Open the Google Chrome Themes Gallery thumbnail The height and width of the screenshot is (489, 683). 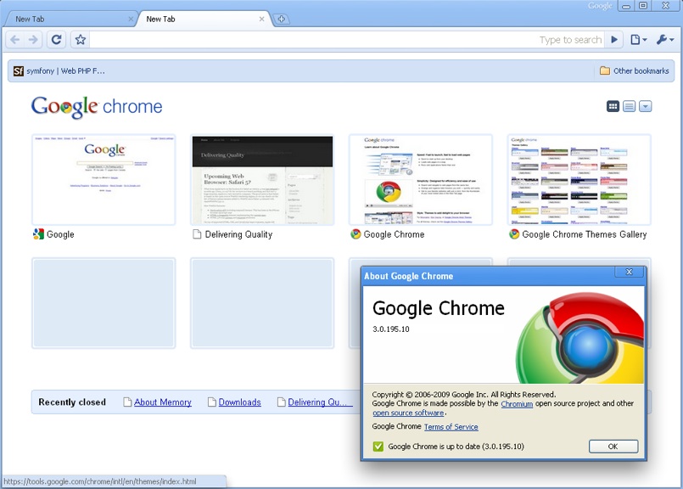pos(579,179)
